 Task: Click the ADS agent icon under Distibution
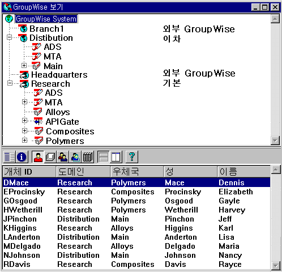point(36,47)
